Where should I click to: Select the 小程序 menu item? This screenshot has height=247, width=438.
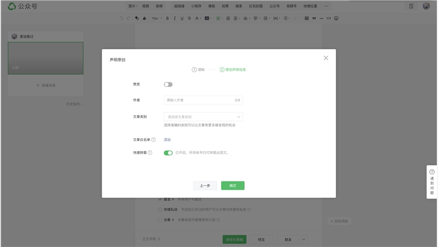pos(195,6)
